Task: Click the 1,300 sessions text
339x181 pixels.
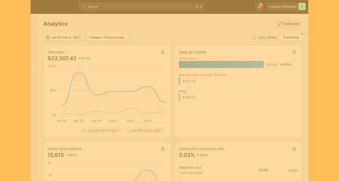Action: click(x=190, y=173)
